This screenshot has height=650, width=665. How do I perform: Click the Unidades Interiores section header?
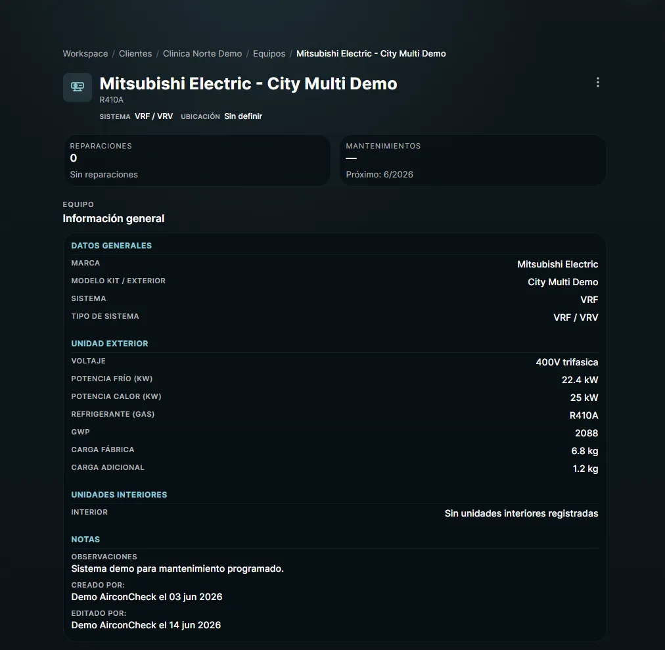(x=119, y=495)
